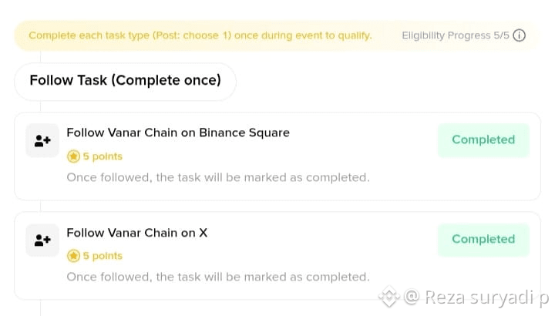Open Follow Vanar Chain on X title

click(x=137, y=233)
